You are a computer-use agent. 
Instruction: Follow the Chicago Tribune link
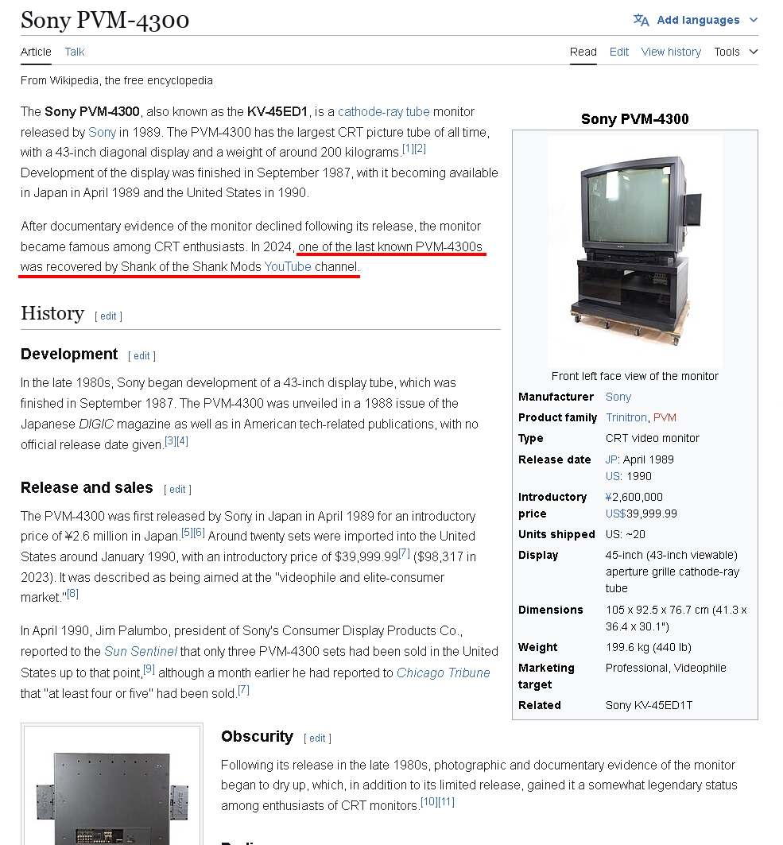(444, 673)
